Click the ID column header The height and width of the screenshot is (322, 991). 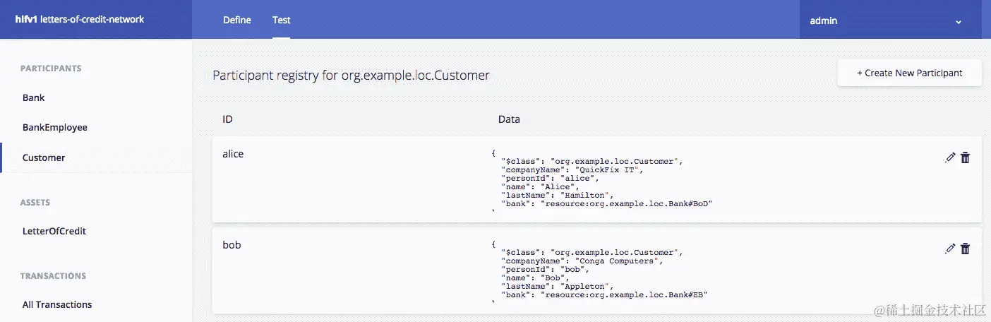pos(228,119)
